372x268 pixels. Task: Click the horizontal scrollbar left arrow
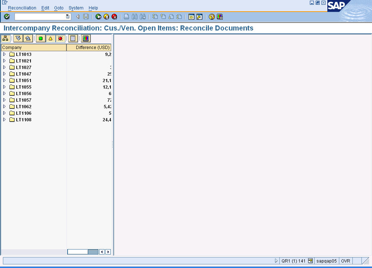[102, 252]
